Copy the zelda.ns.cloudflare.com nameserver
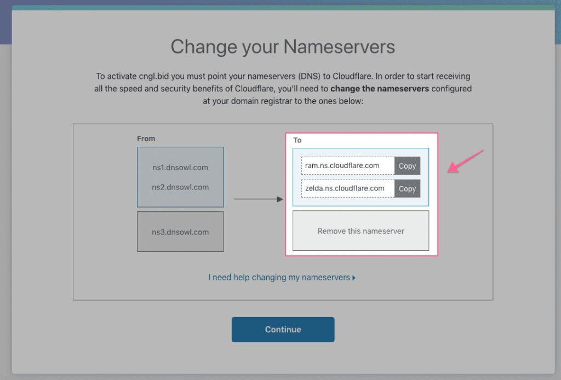 [x=407, y=189]
